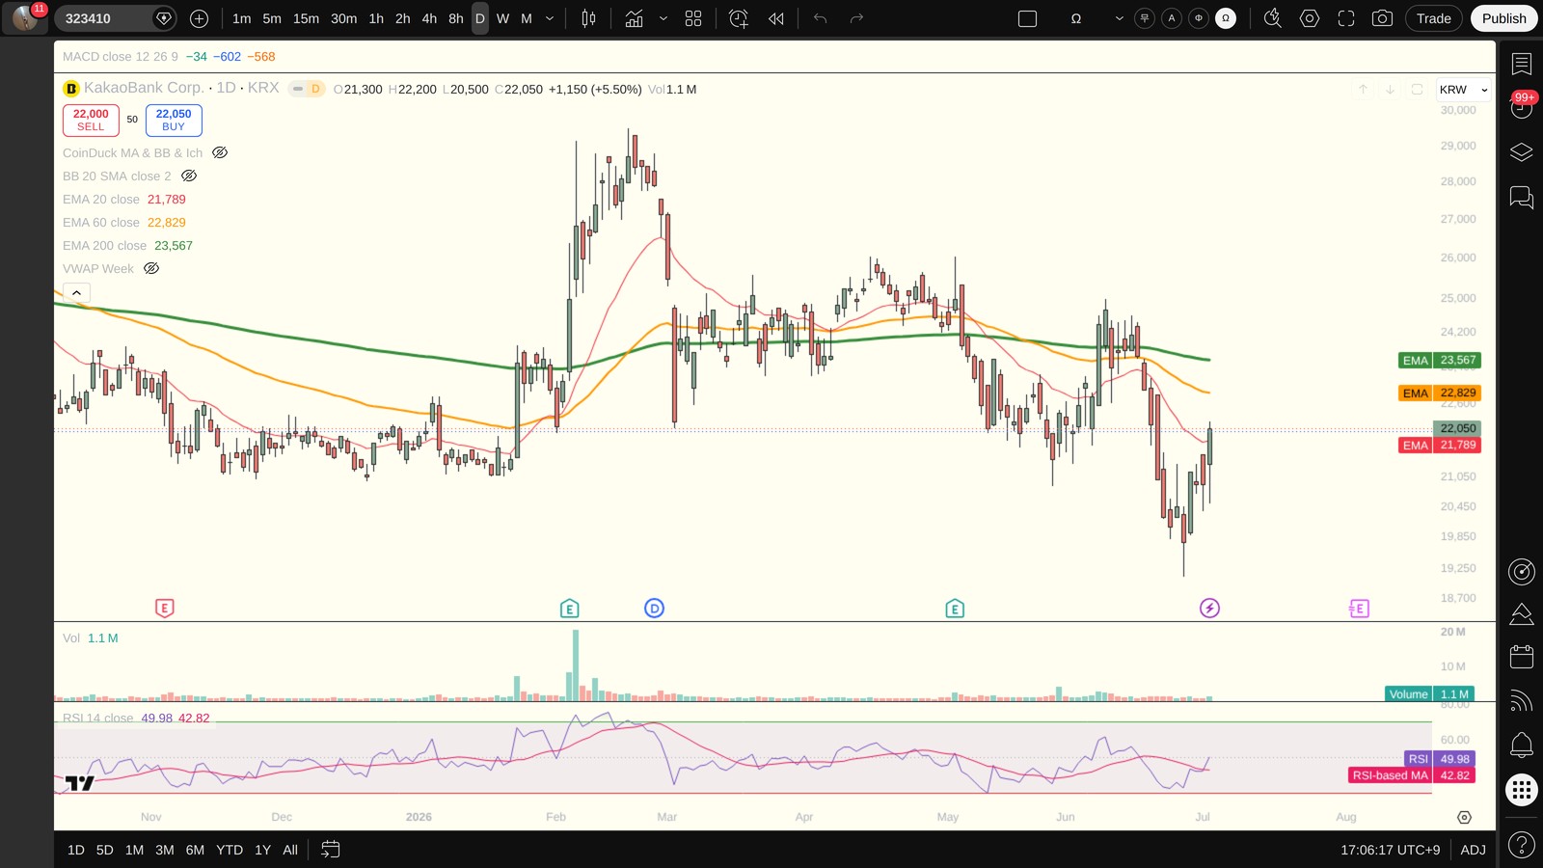Select the W weekly timeframe
Screen dimensions: 1543x868
502,18
